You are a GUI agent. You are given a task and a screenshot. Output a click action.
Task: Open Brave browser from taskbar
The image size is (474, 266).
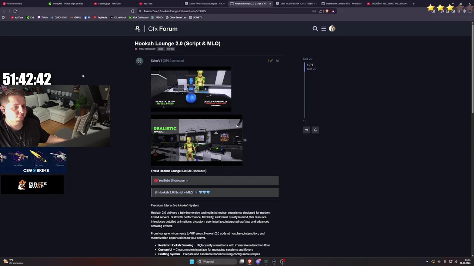tap(250, 262)
